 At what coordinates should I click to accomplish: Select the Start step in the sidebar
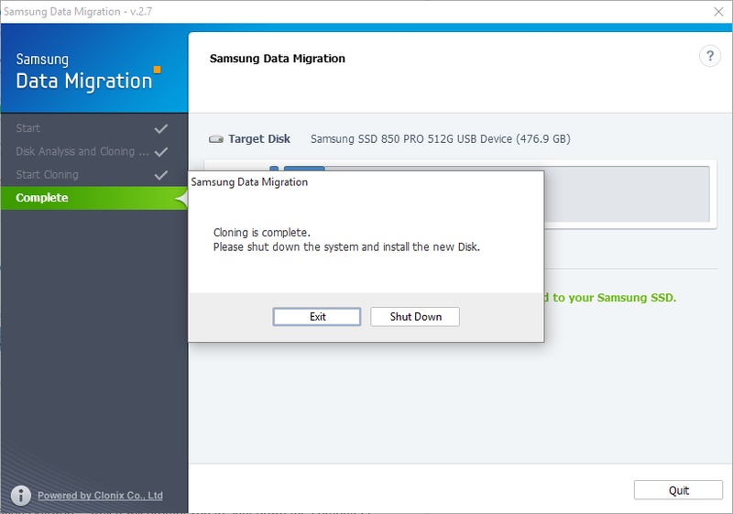(x=28, y=129)
